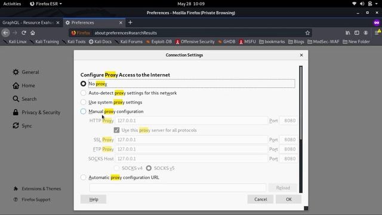Open the Sync preferences category
Image resolution: width=382 pixels, height=215 pixels.
coord(22,125)
